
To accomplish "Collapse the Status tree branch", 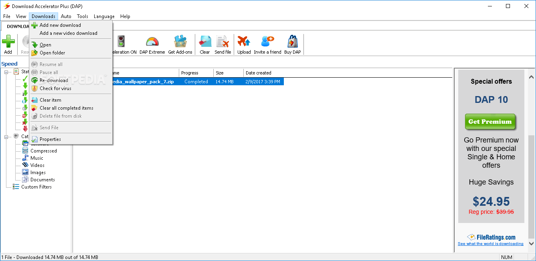I will [x=6, y=72].
